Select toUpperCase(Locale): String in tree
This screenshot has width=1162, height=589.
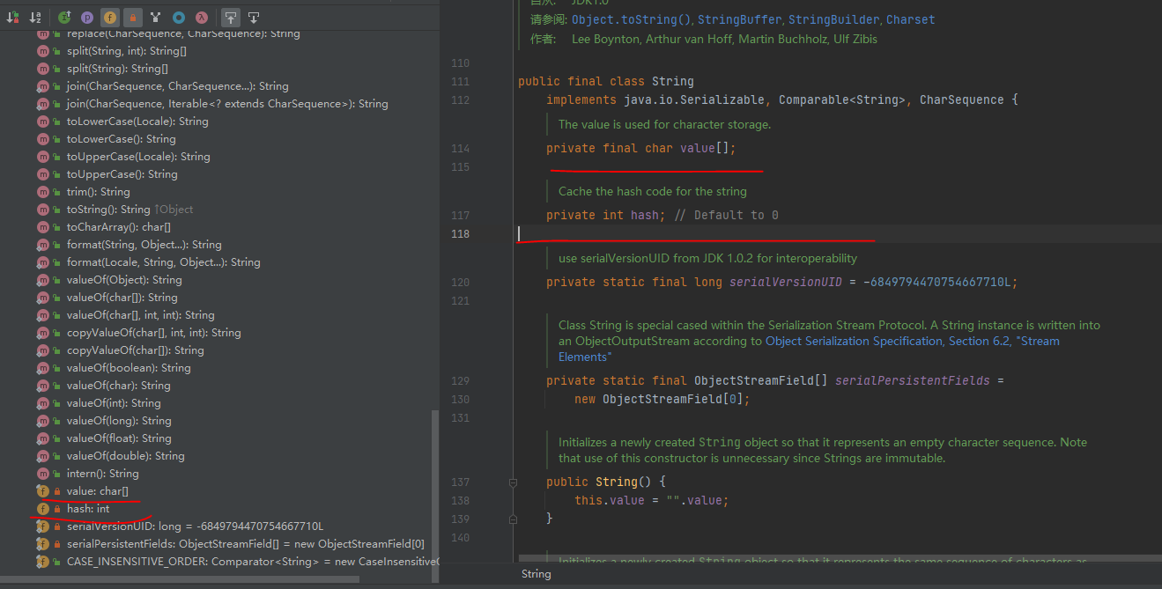point(138,157)
